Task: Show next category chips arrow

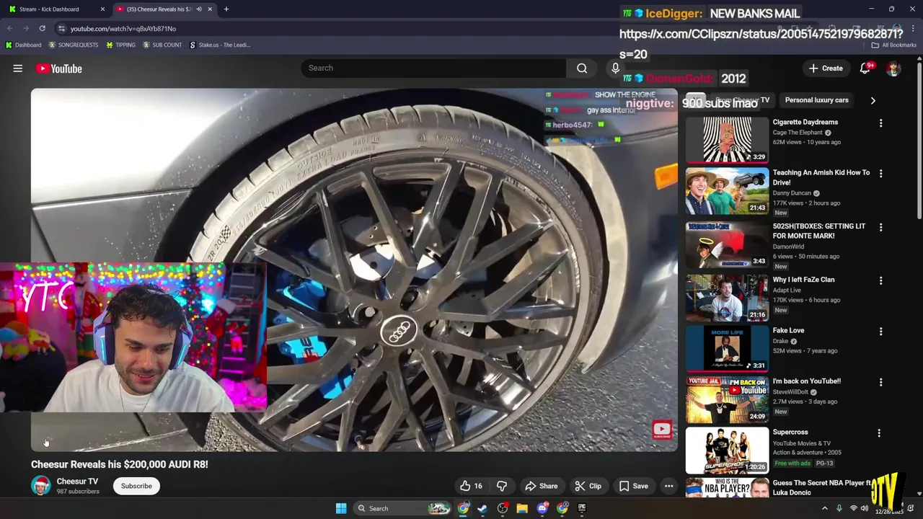Action: (x=873, y=100)
